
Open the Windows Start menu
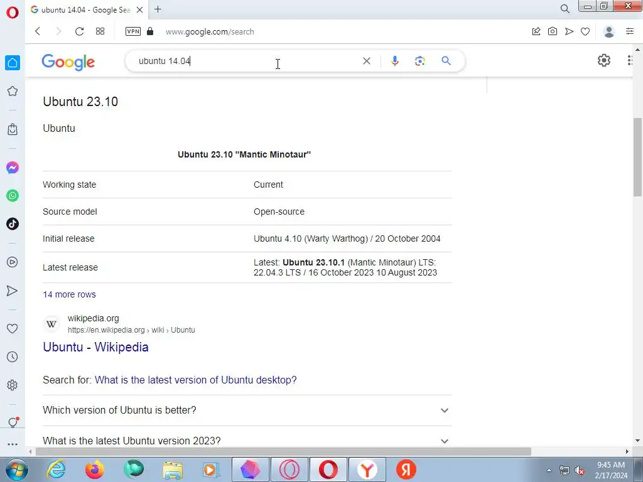click(x=17, y=469)
